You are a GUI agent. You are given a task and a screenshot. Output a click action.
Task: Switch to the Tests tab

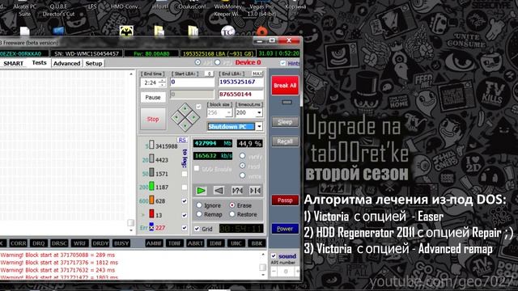click(x=40, y=63)
